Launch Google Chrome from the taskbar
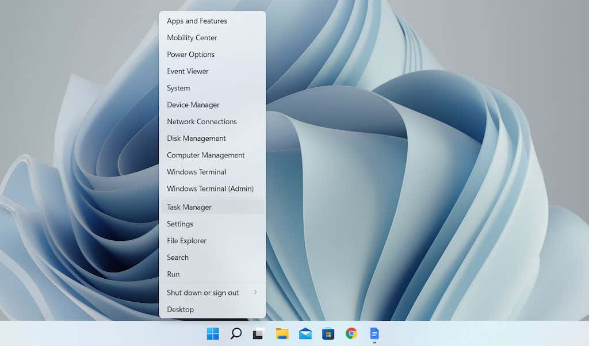The width and height of the screenshot is (589, 346). click(351, 333)
